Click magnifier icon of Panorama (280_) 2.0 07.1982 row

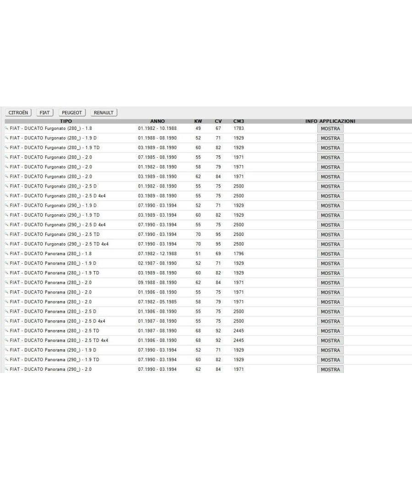pyautogui.click(x=6, y=302)
